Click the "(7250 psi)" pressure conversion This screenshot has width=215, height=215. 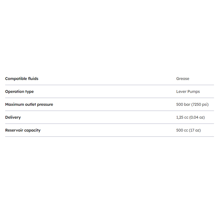200,105
